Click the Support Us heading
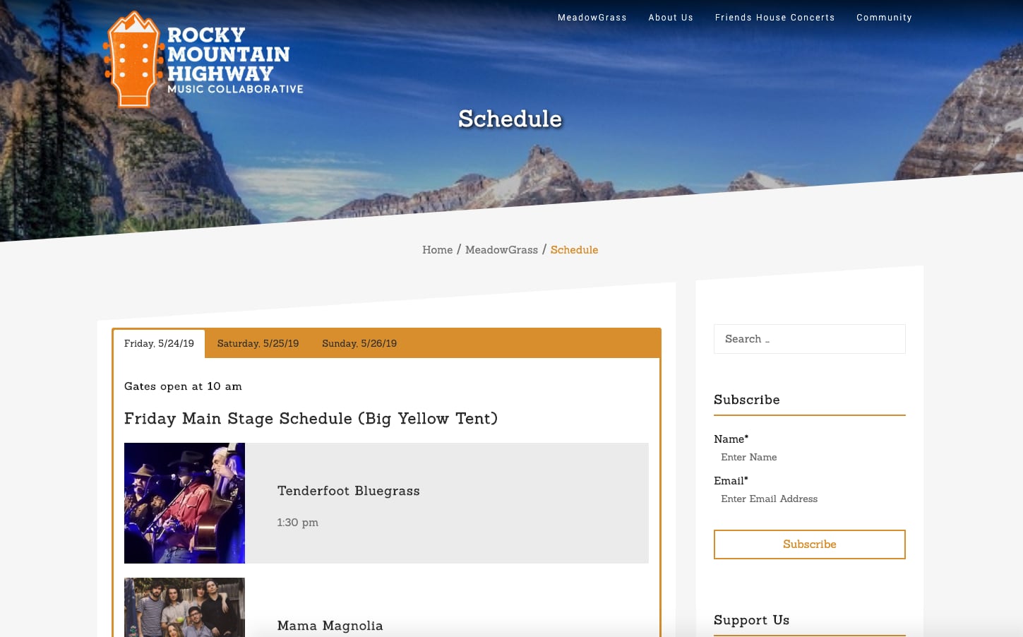1023x637 pixels. 751,620
